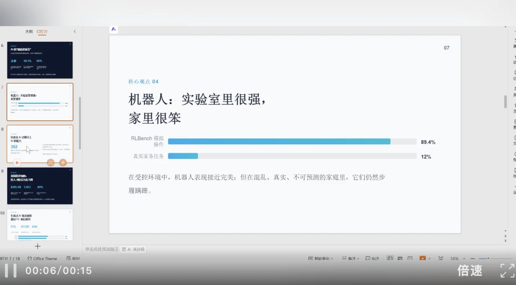Click the main editor vertical scrollbar thumb
Screen dimensions: 516x285
[x=505, y=101]
